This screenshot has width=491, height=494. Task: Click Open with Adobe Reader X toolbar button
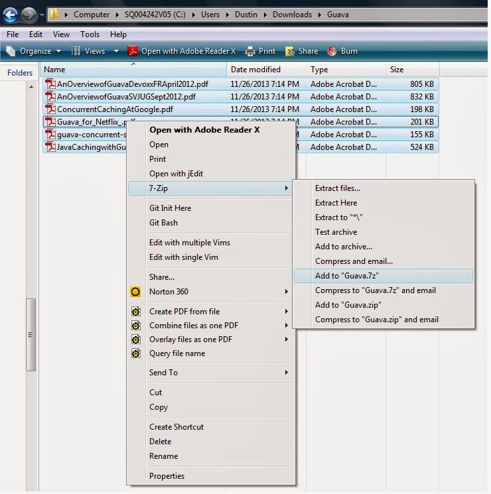point(182,51)
